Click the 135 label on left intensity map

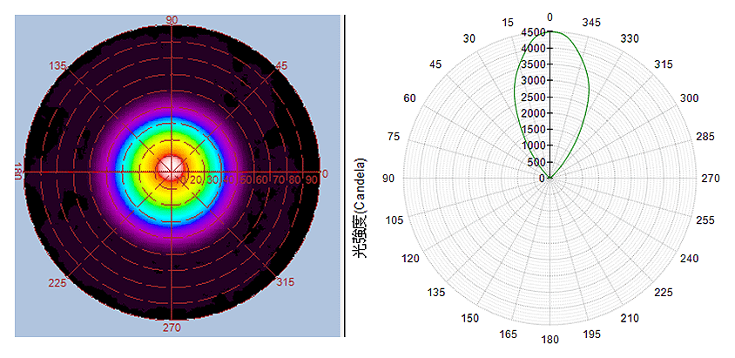[59, 66]
